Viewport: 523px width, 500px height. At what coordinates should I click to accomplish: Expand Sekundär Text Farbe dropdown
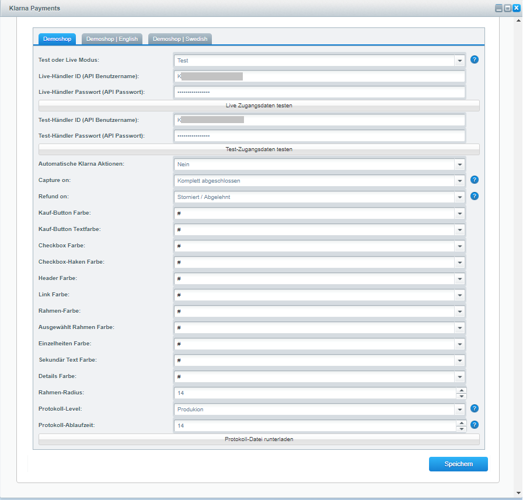point(459,361)
